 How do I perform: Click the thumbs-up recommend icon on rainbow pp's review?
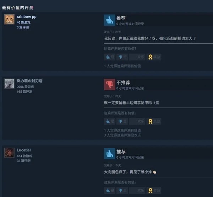coord(110,20)
